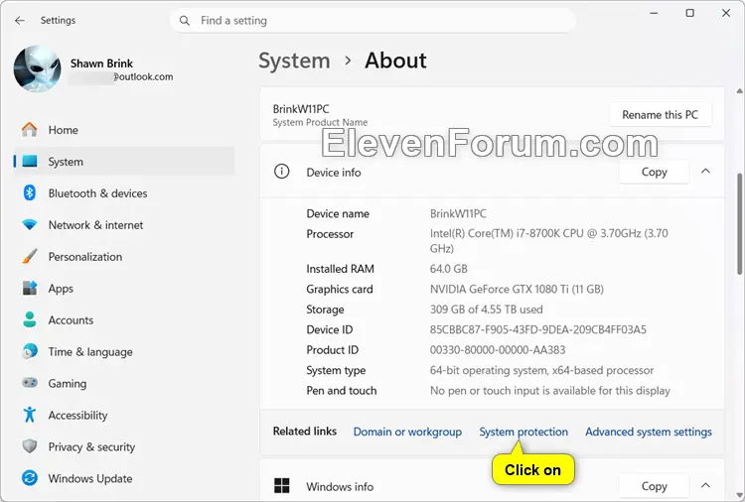Collapse the Device info section chevron
Screen dimensions: 745x502
coord(705,172)
